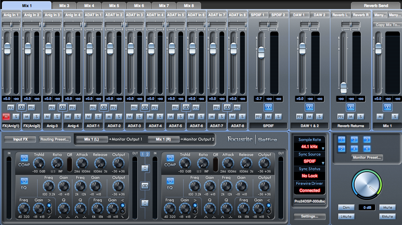The width and height of the screenshot is (402, 225).
Task: Toggle the left channel EQ power button
Action: point(24,181)
